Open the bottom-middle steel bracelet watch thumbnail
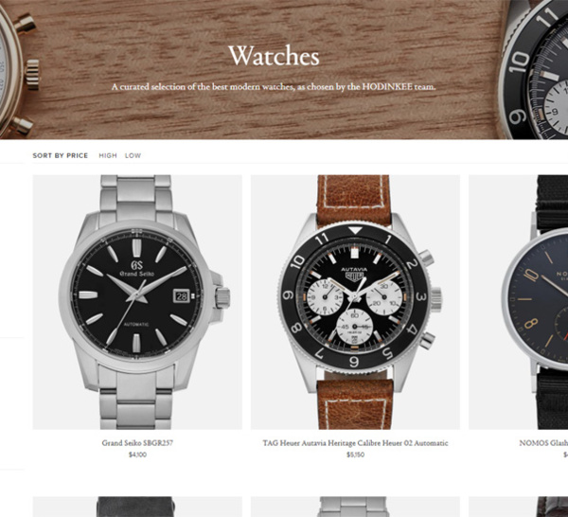Screen dimensions: 568x517 [x=355, y=507]
